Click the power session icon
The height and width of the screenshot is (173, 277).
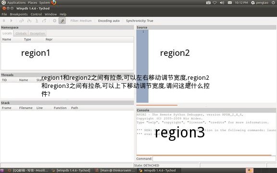[273, 3]
